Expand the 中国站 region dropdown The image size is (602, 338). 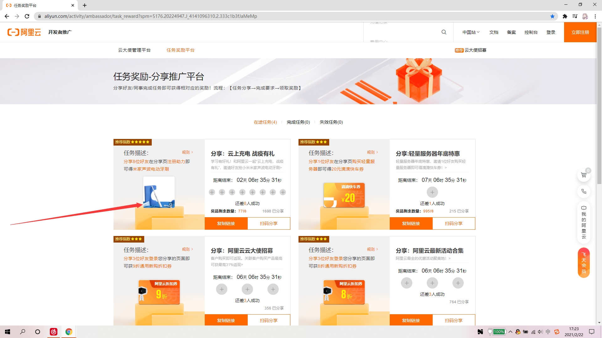tap(471, 32)
